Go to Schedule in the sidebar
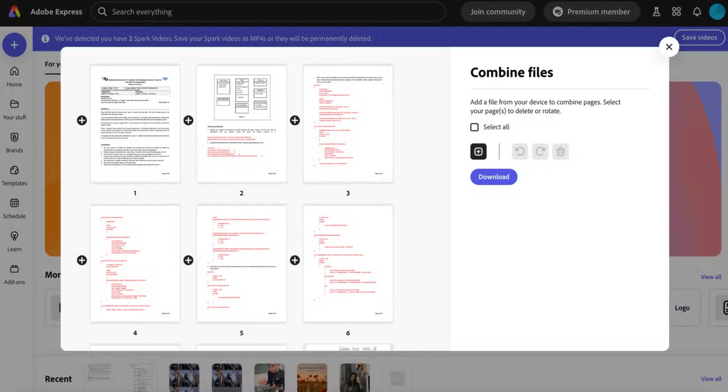 tap(15, 208)
